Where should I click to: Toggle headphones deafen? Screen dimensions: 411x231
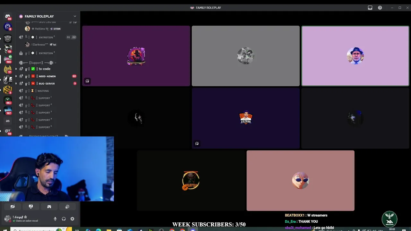pyautogui.click(x=64, y=219)
